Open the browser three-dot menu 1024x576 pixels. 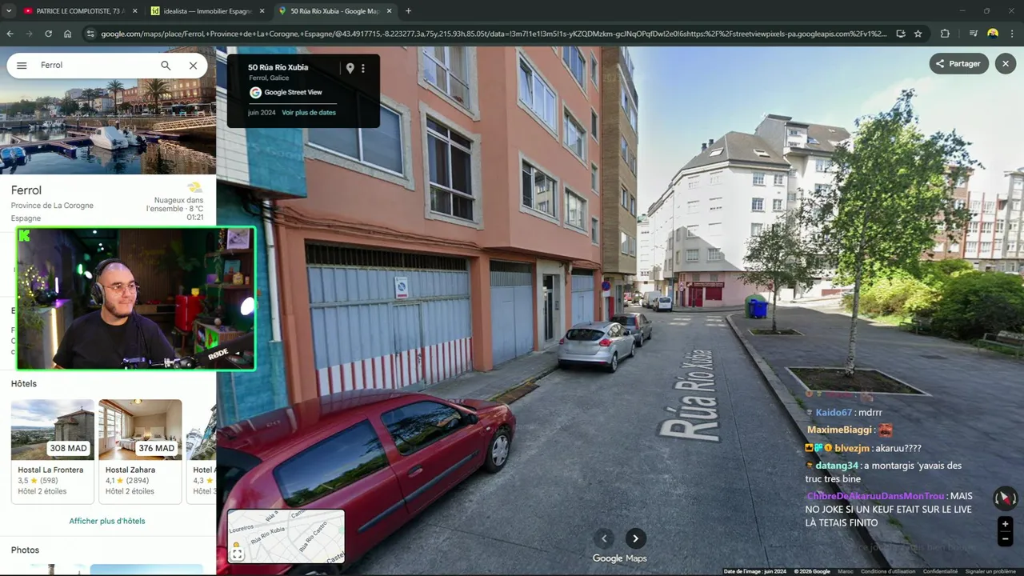pos(1012,34)
